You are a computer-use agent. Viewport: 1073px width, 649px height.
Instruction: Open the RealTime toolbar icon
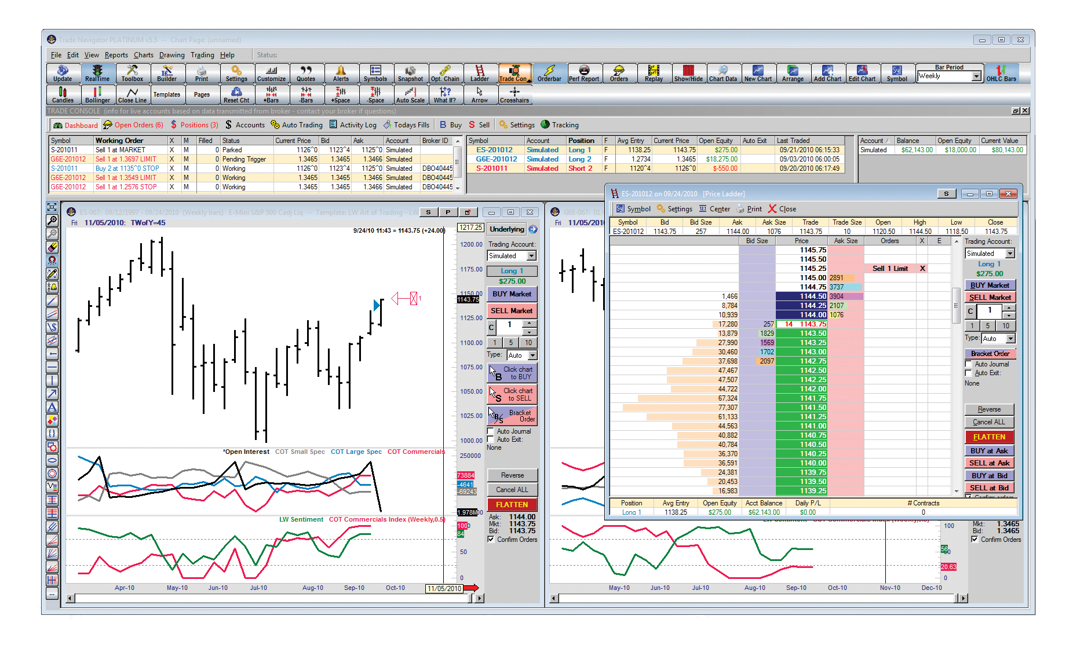[97, 74]
